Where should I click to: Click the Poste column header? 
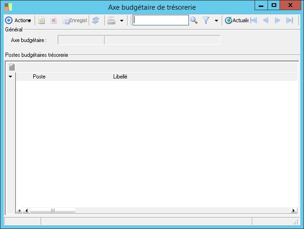pos(39,77)
